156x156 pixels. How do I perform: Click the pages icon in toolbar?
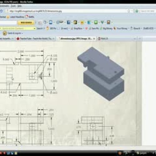click(x=45, y=22)
